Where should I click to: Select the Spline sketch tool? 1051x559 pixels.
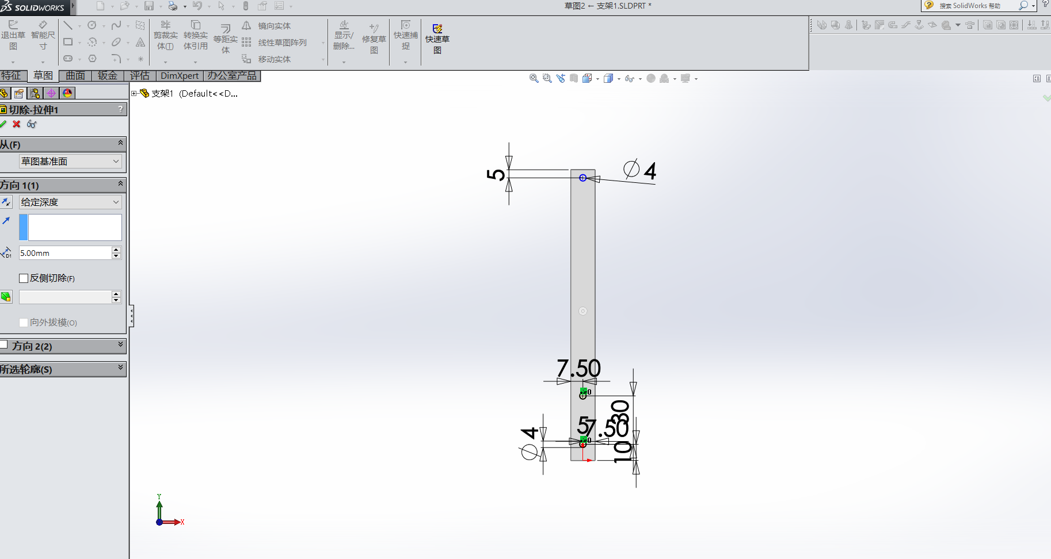click(116, 25)
